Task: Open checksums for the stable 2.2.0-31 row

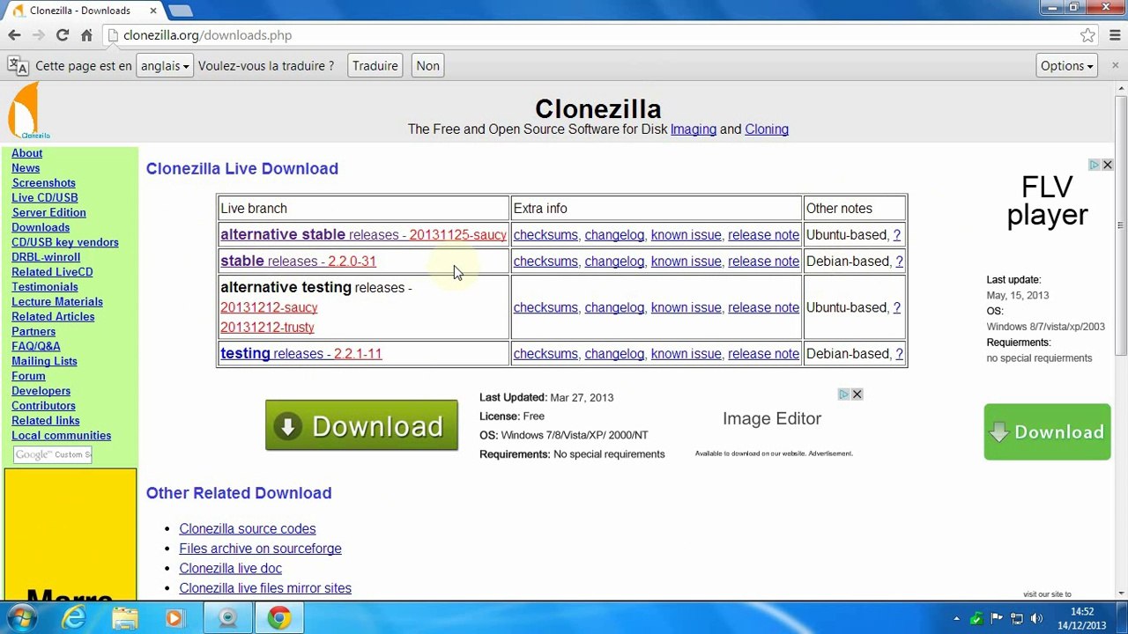Action: (x=545, y=262)
